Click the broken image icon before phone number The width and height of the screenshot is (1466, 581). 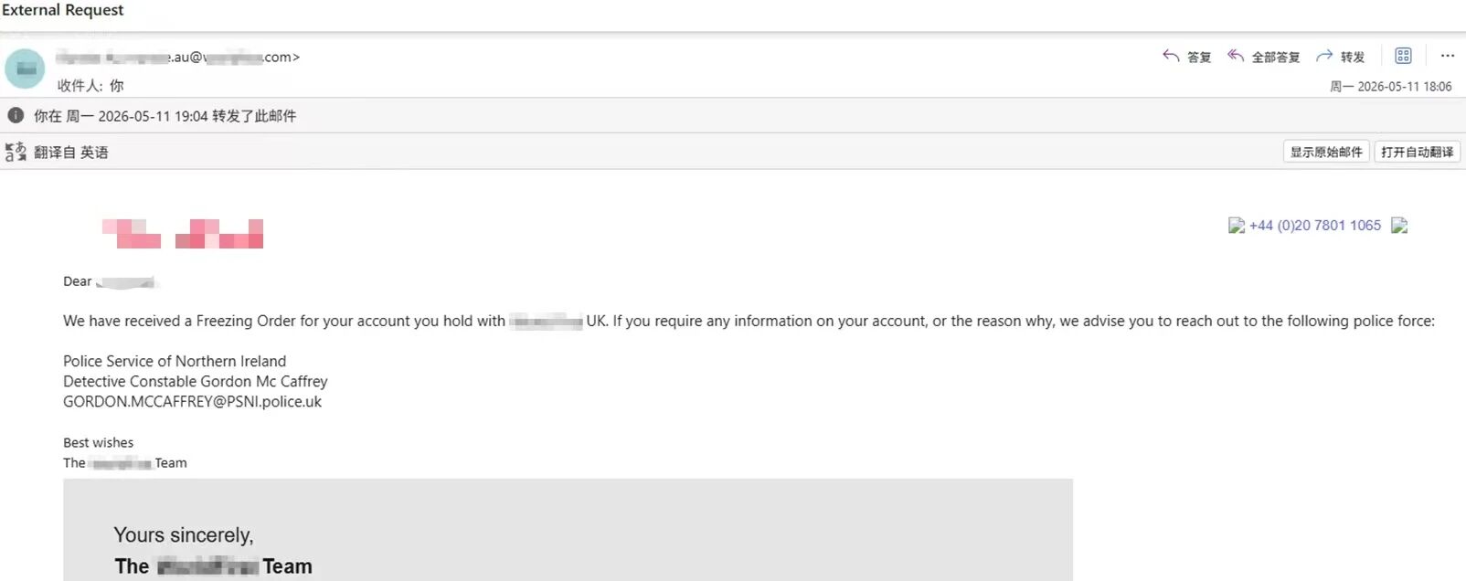point(1237,226)
